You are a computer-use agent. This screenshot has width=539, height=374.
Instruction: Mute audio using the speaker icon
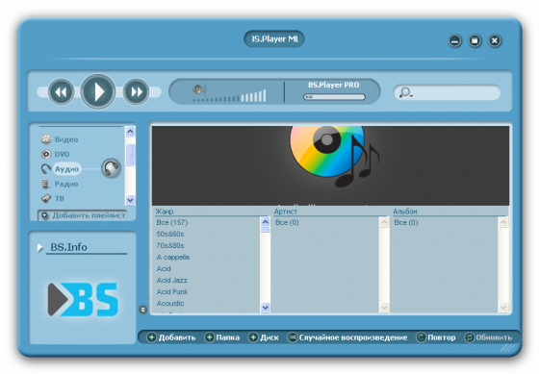[199, 89]
